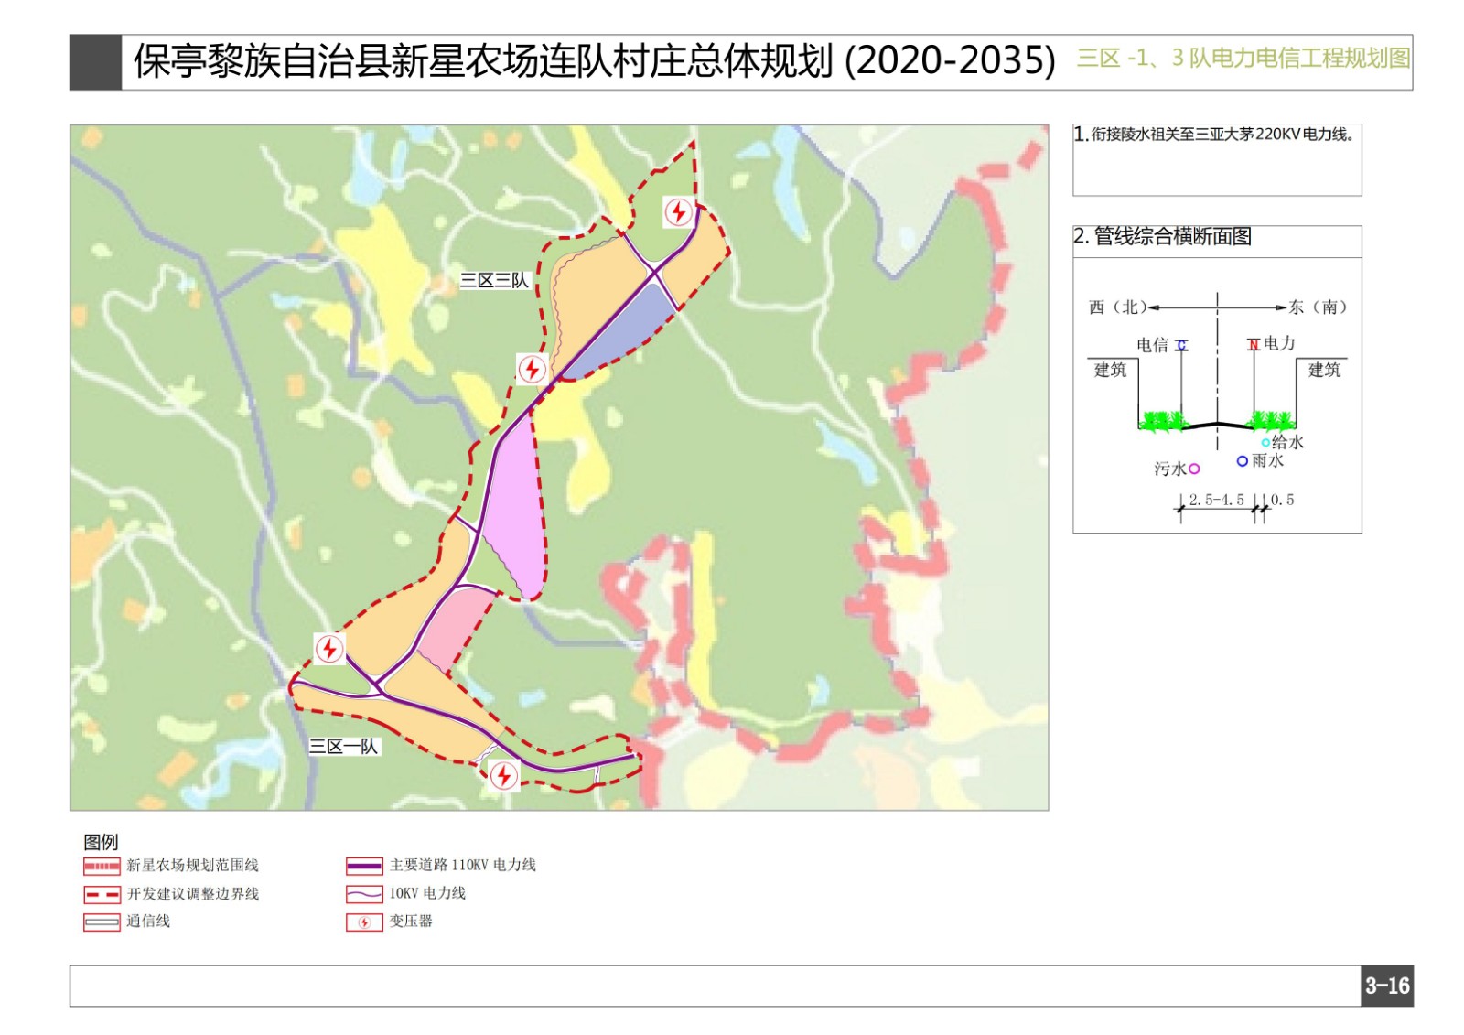Viewport: 1464px width, 1035px height.
Task: Click the 电信 label in the cross-section
Action: 1153,345
